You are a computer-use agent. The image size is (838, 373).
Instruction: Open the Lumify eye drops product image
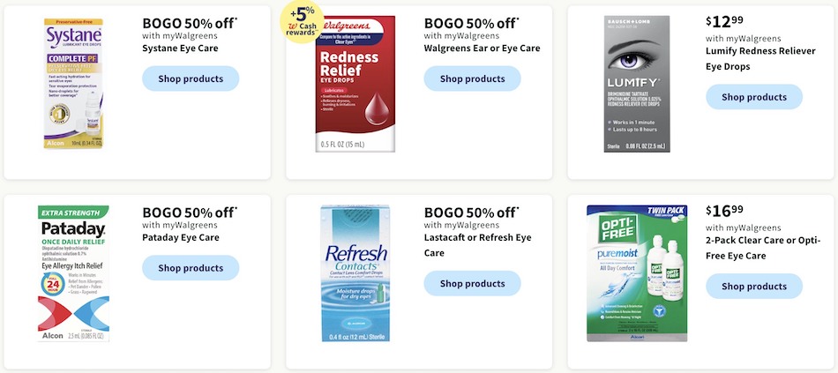[x=637, y=84]
